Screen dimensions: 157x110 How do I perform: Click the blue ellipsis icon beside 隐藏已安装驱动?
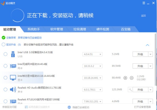pos(69,107)
